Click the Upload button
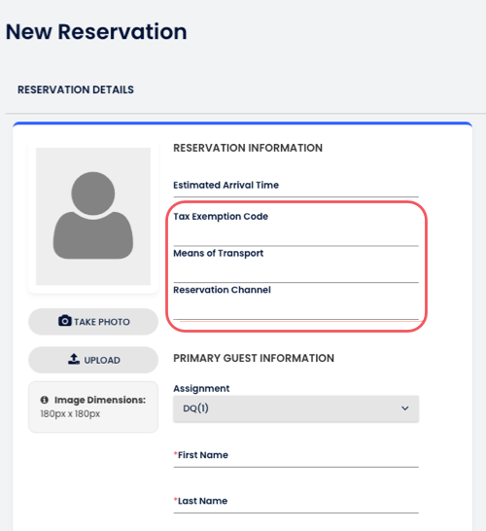Screen dimensions: 486x531 coord(93,360)
